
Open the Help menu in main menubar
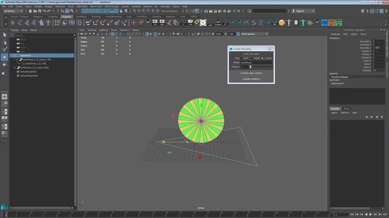click(x=185, y=7)
